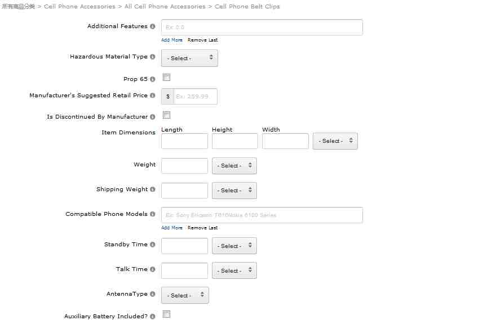Open the Hazardous Material Type dropdown
Screen dimensions: 488x325
[x=189, y=58]
